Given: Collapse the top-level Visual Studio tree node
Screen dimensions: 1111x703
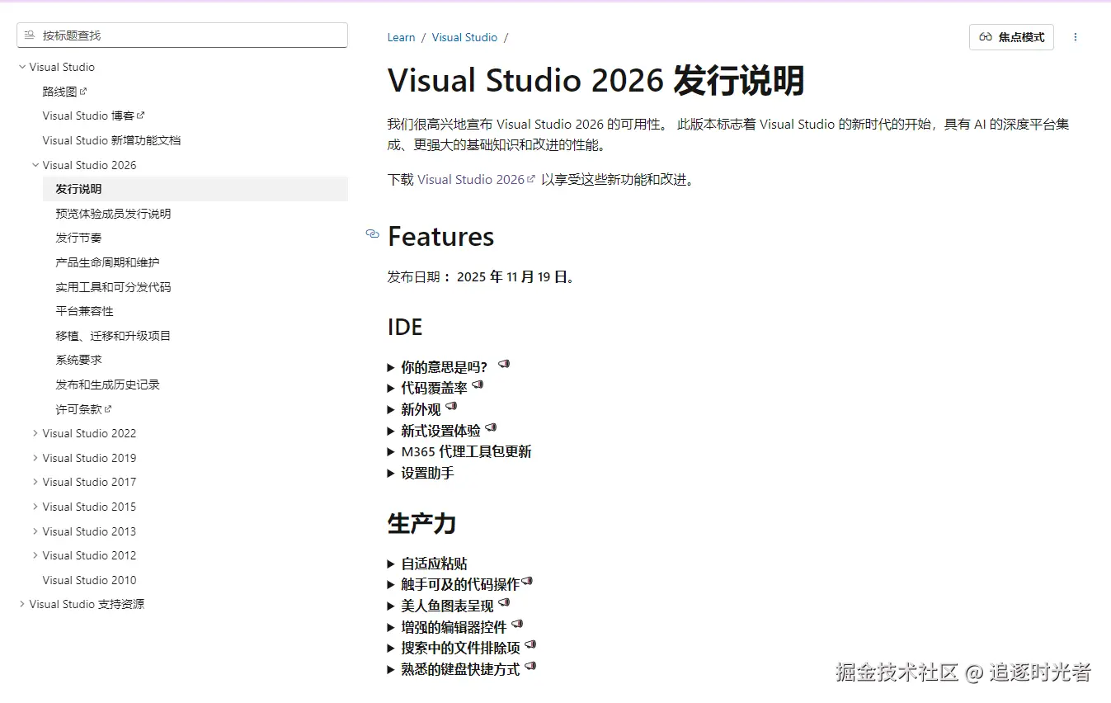Looking at the screenshot, I should tap(22, 67).
